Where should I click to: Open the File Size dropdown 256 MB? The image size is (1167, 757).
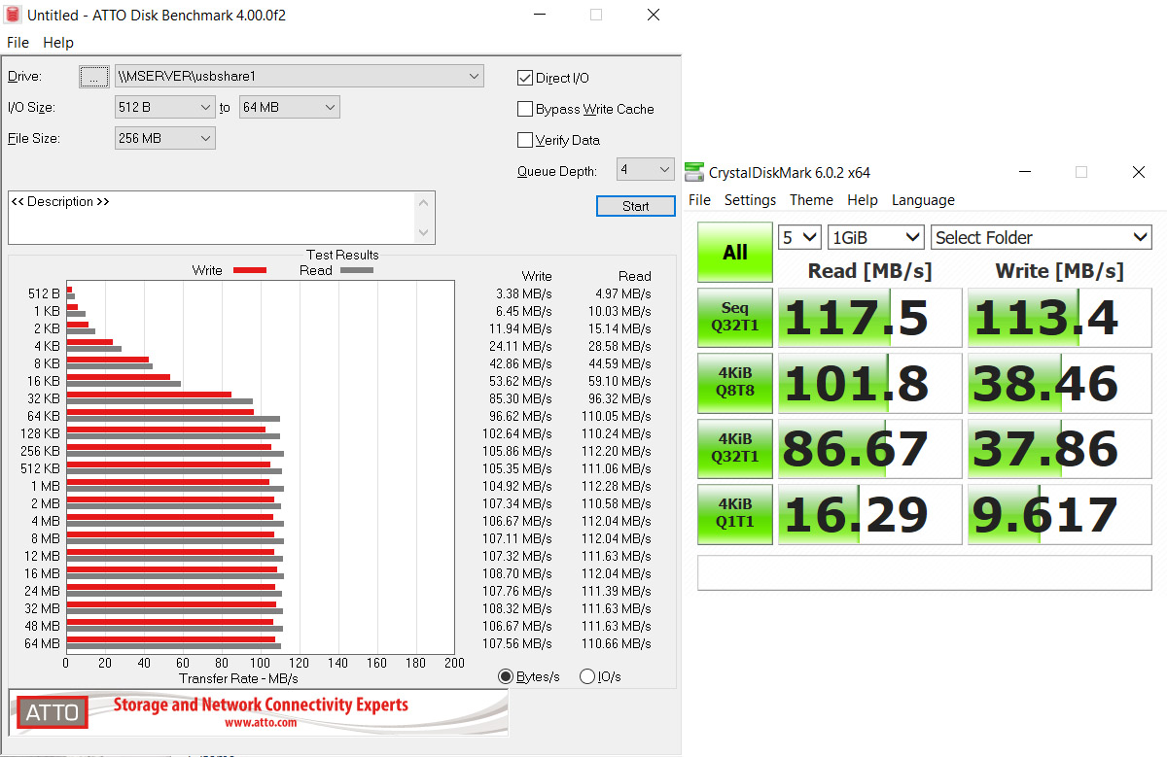point(164,138)
